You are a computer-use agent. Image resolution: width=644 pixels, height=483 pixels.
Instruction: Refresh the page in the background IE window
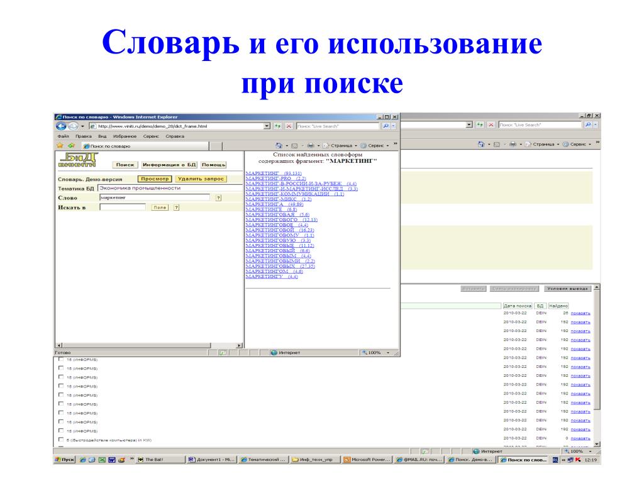tap(480, 125)
